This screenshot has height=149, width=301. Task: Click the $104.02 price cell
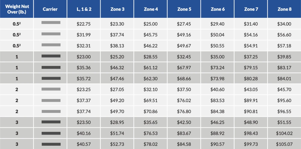pyautogui.click(x=284, y=133)
